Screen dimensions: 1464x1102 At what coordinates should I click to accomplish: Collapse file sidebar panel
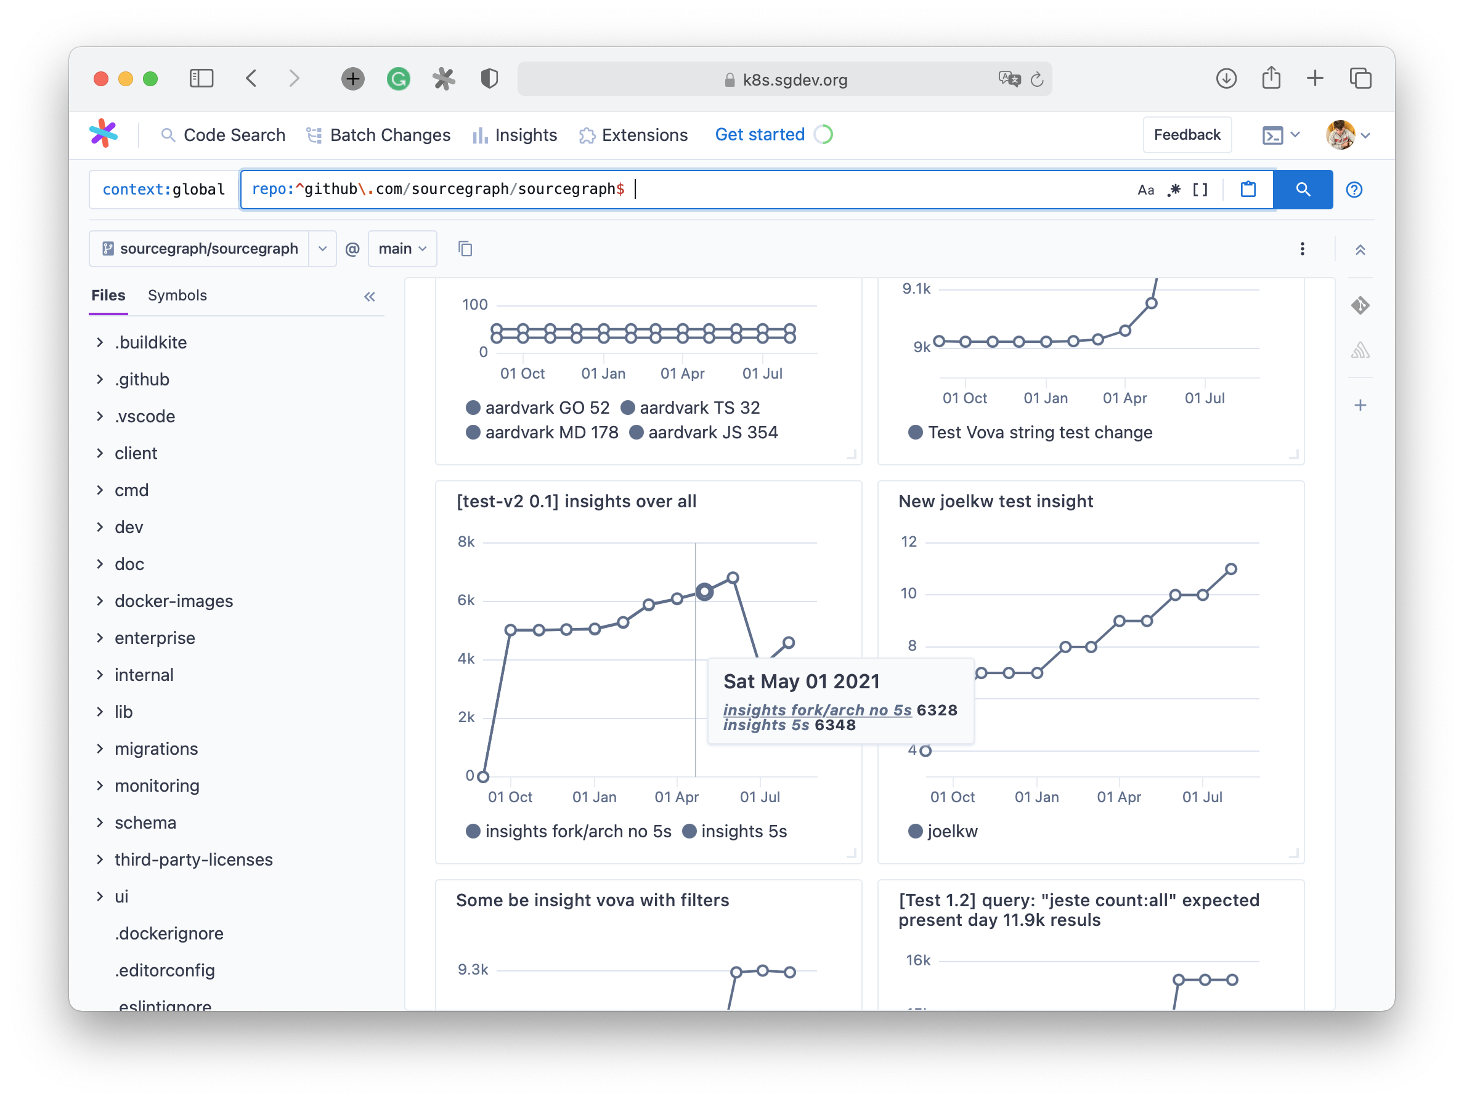[369, 296]
